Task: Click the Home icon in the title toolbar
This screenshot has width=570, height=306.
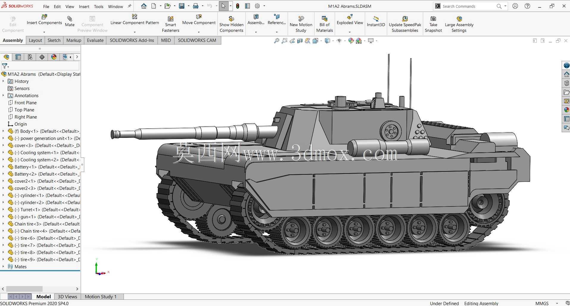Action: (144, 6)
